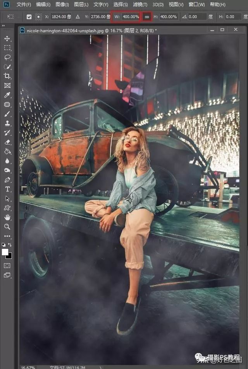This screenshot has height=369, width=248.
Task: Toggle the checkbox in the options bar
Action: coord(29,17)
